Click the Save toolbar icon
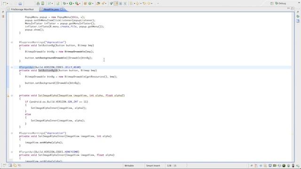This screenshot has width=301, height=169. pos(20,3)
